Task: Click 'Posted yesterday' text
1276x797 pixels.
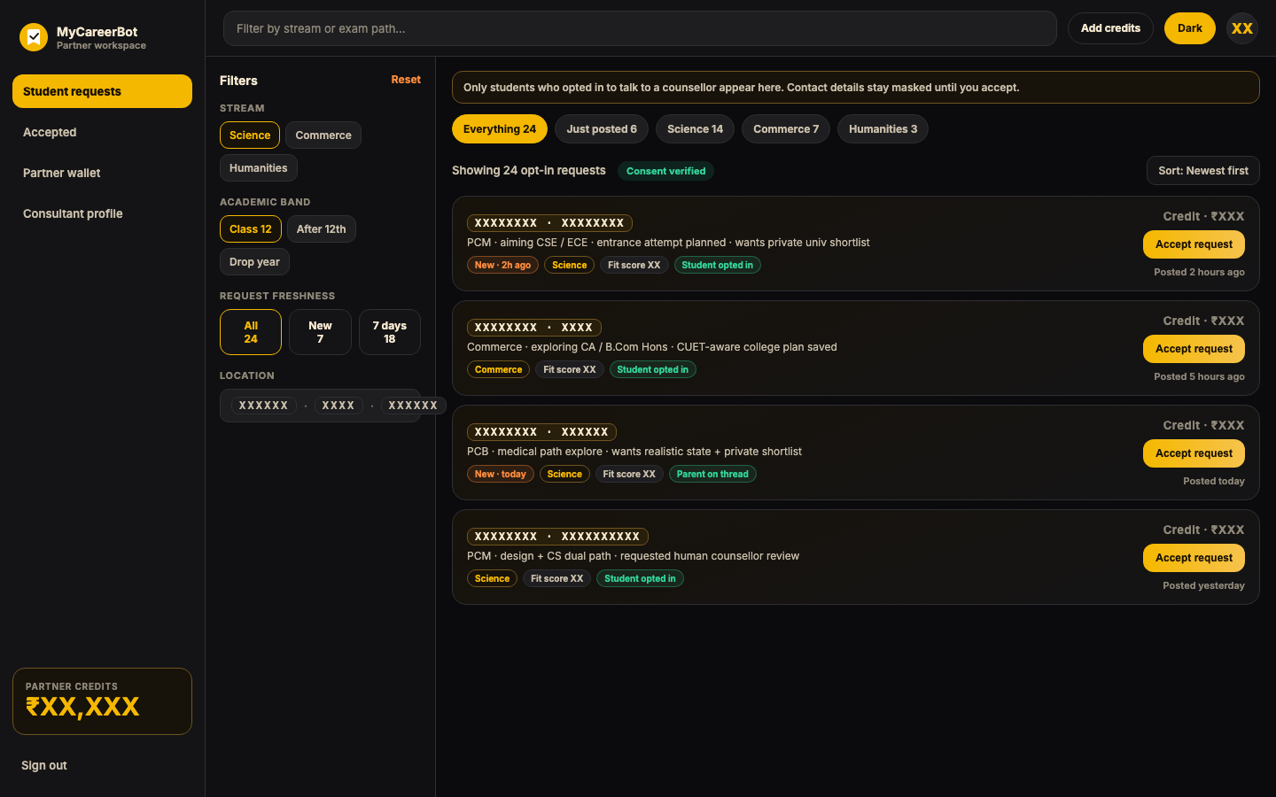Action: [x=1203, y=585]
